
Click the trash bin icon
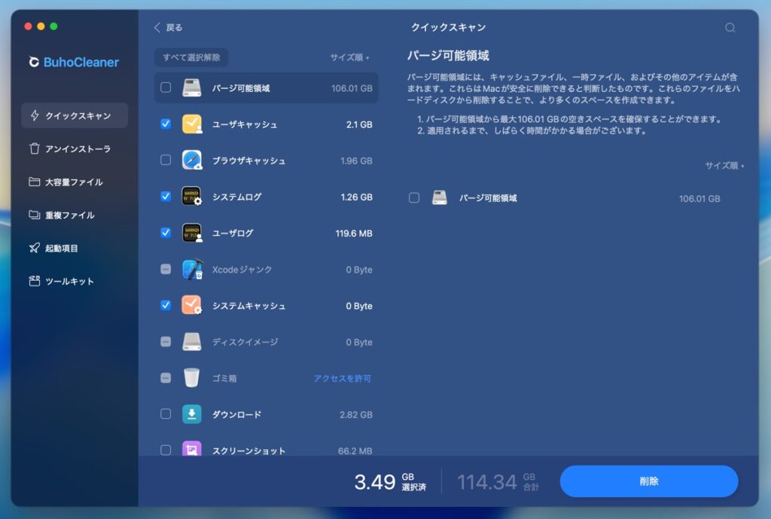pyautogui.click(x=191, y=378)
